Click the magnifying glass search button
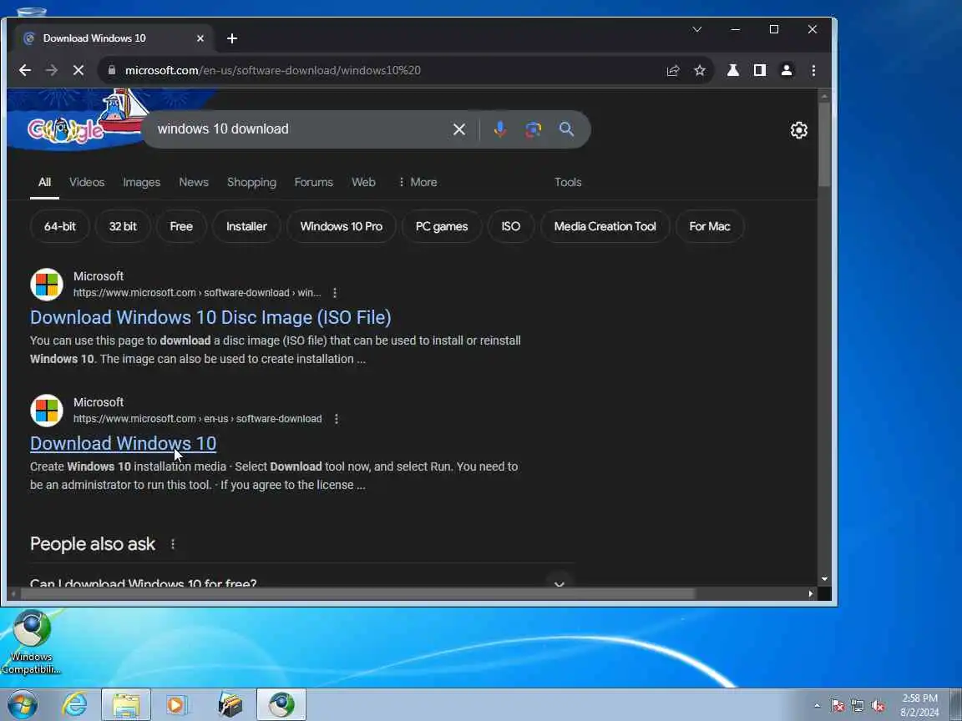This screenshot has width=962, height=721. click(x=566, y=129)
